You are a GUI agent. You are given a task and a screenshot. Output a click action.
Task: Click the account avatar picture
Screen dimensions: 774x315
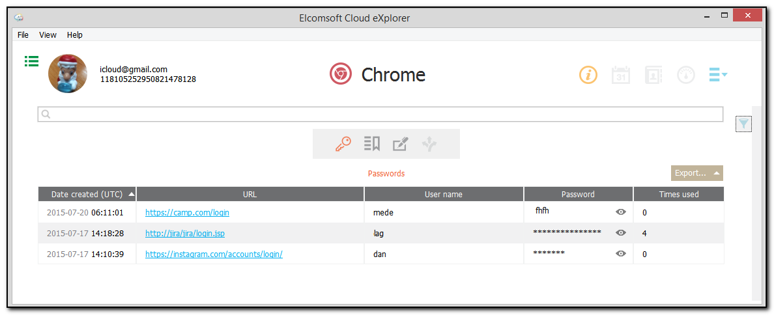(68, 74)
